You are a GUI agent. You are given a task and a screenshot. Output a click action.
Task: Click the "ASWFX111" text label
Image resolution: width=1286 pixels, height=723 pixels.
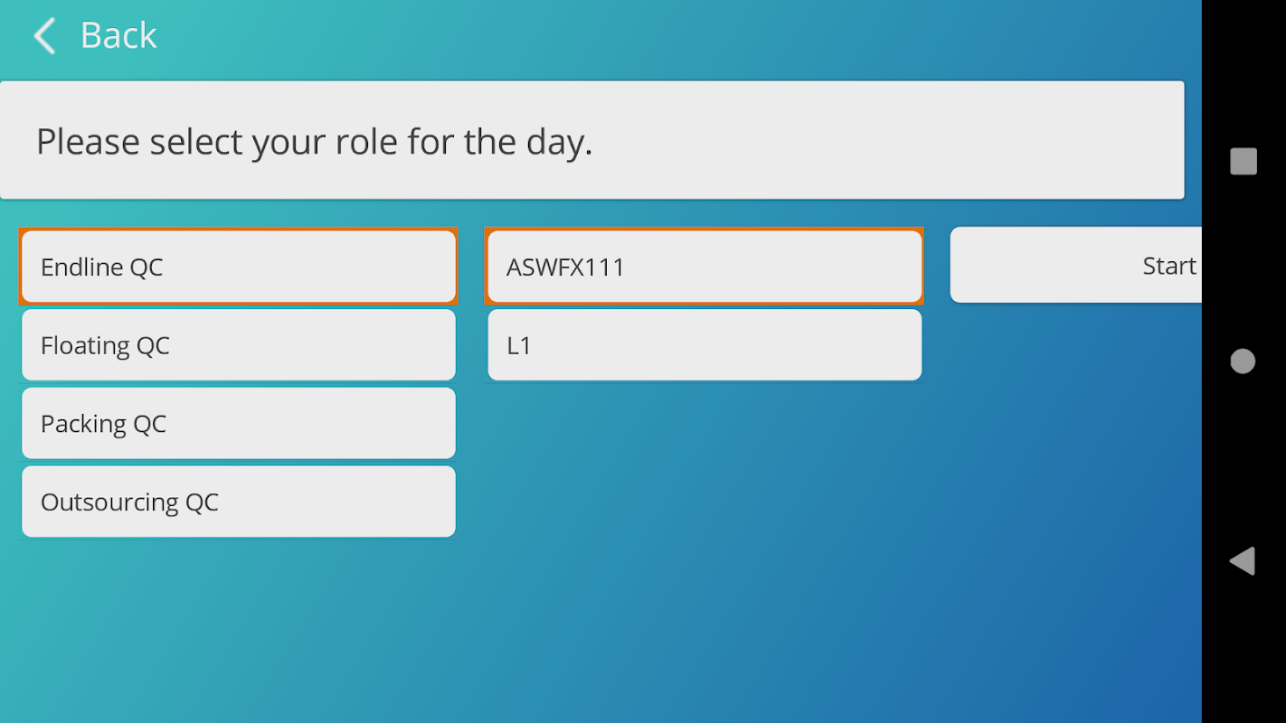565,268
